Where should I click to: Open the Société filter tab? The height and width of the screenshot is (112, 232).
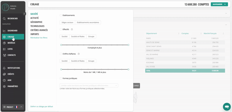tap(34, 14)
